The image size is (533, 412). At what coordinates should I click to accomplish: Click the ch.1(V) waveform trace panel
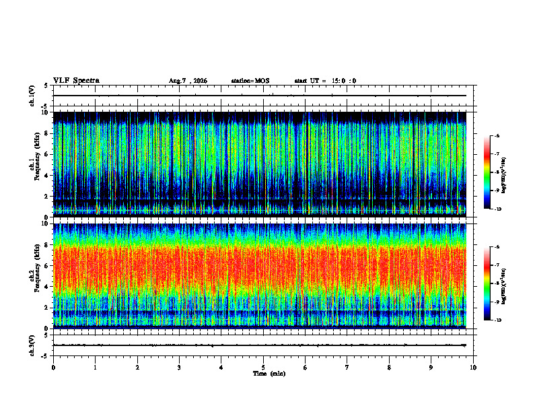pyautogui.click(x=263, y=96)
